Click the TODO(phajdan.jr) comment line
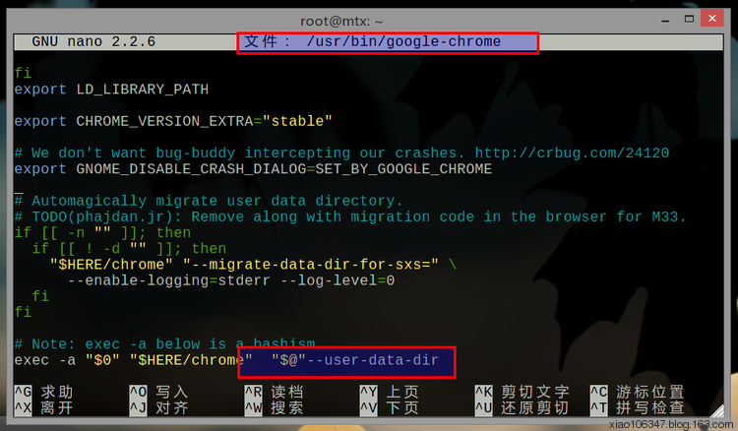Viewport: 738px width, 431px height. pyautogui.click(x=350, y=216)
